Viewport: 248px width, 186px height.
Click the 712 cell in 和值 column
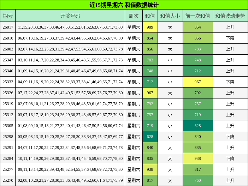(150, 82)
